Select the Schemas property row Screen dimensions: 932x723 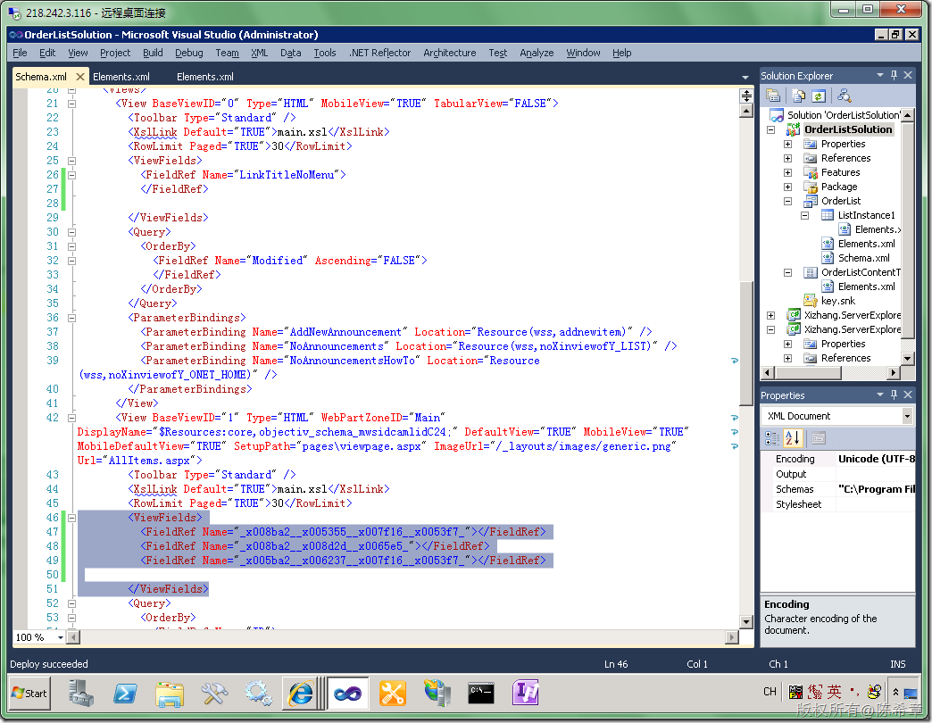[838, 489]
